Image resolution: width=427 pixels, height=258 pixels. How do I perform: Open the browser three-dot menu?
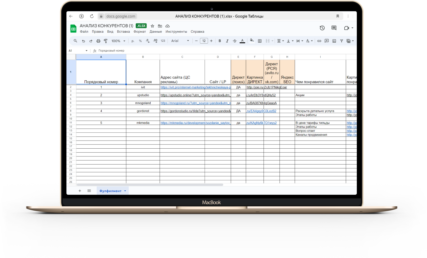click(x=348, y=16)
